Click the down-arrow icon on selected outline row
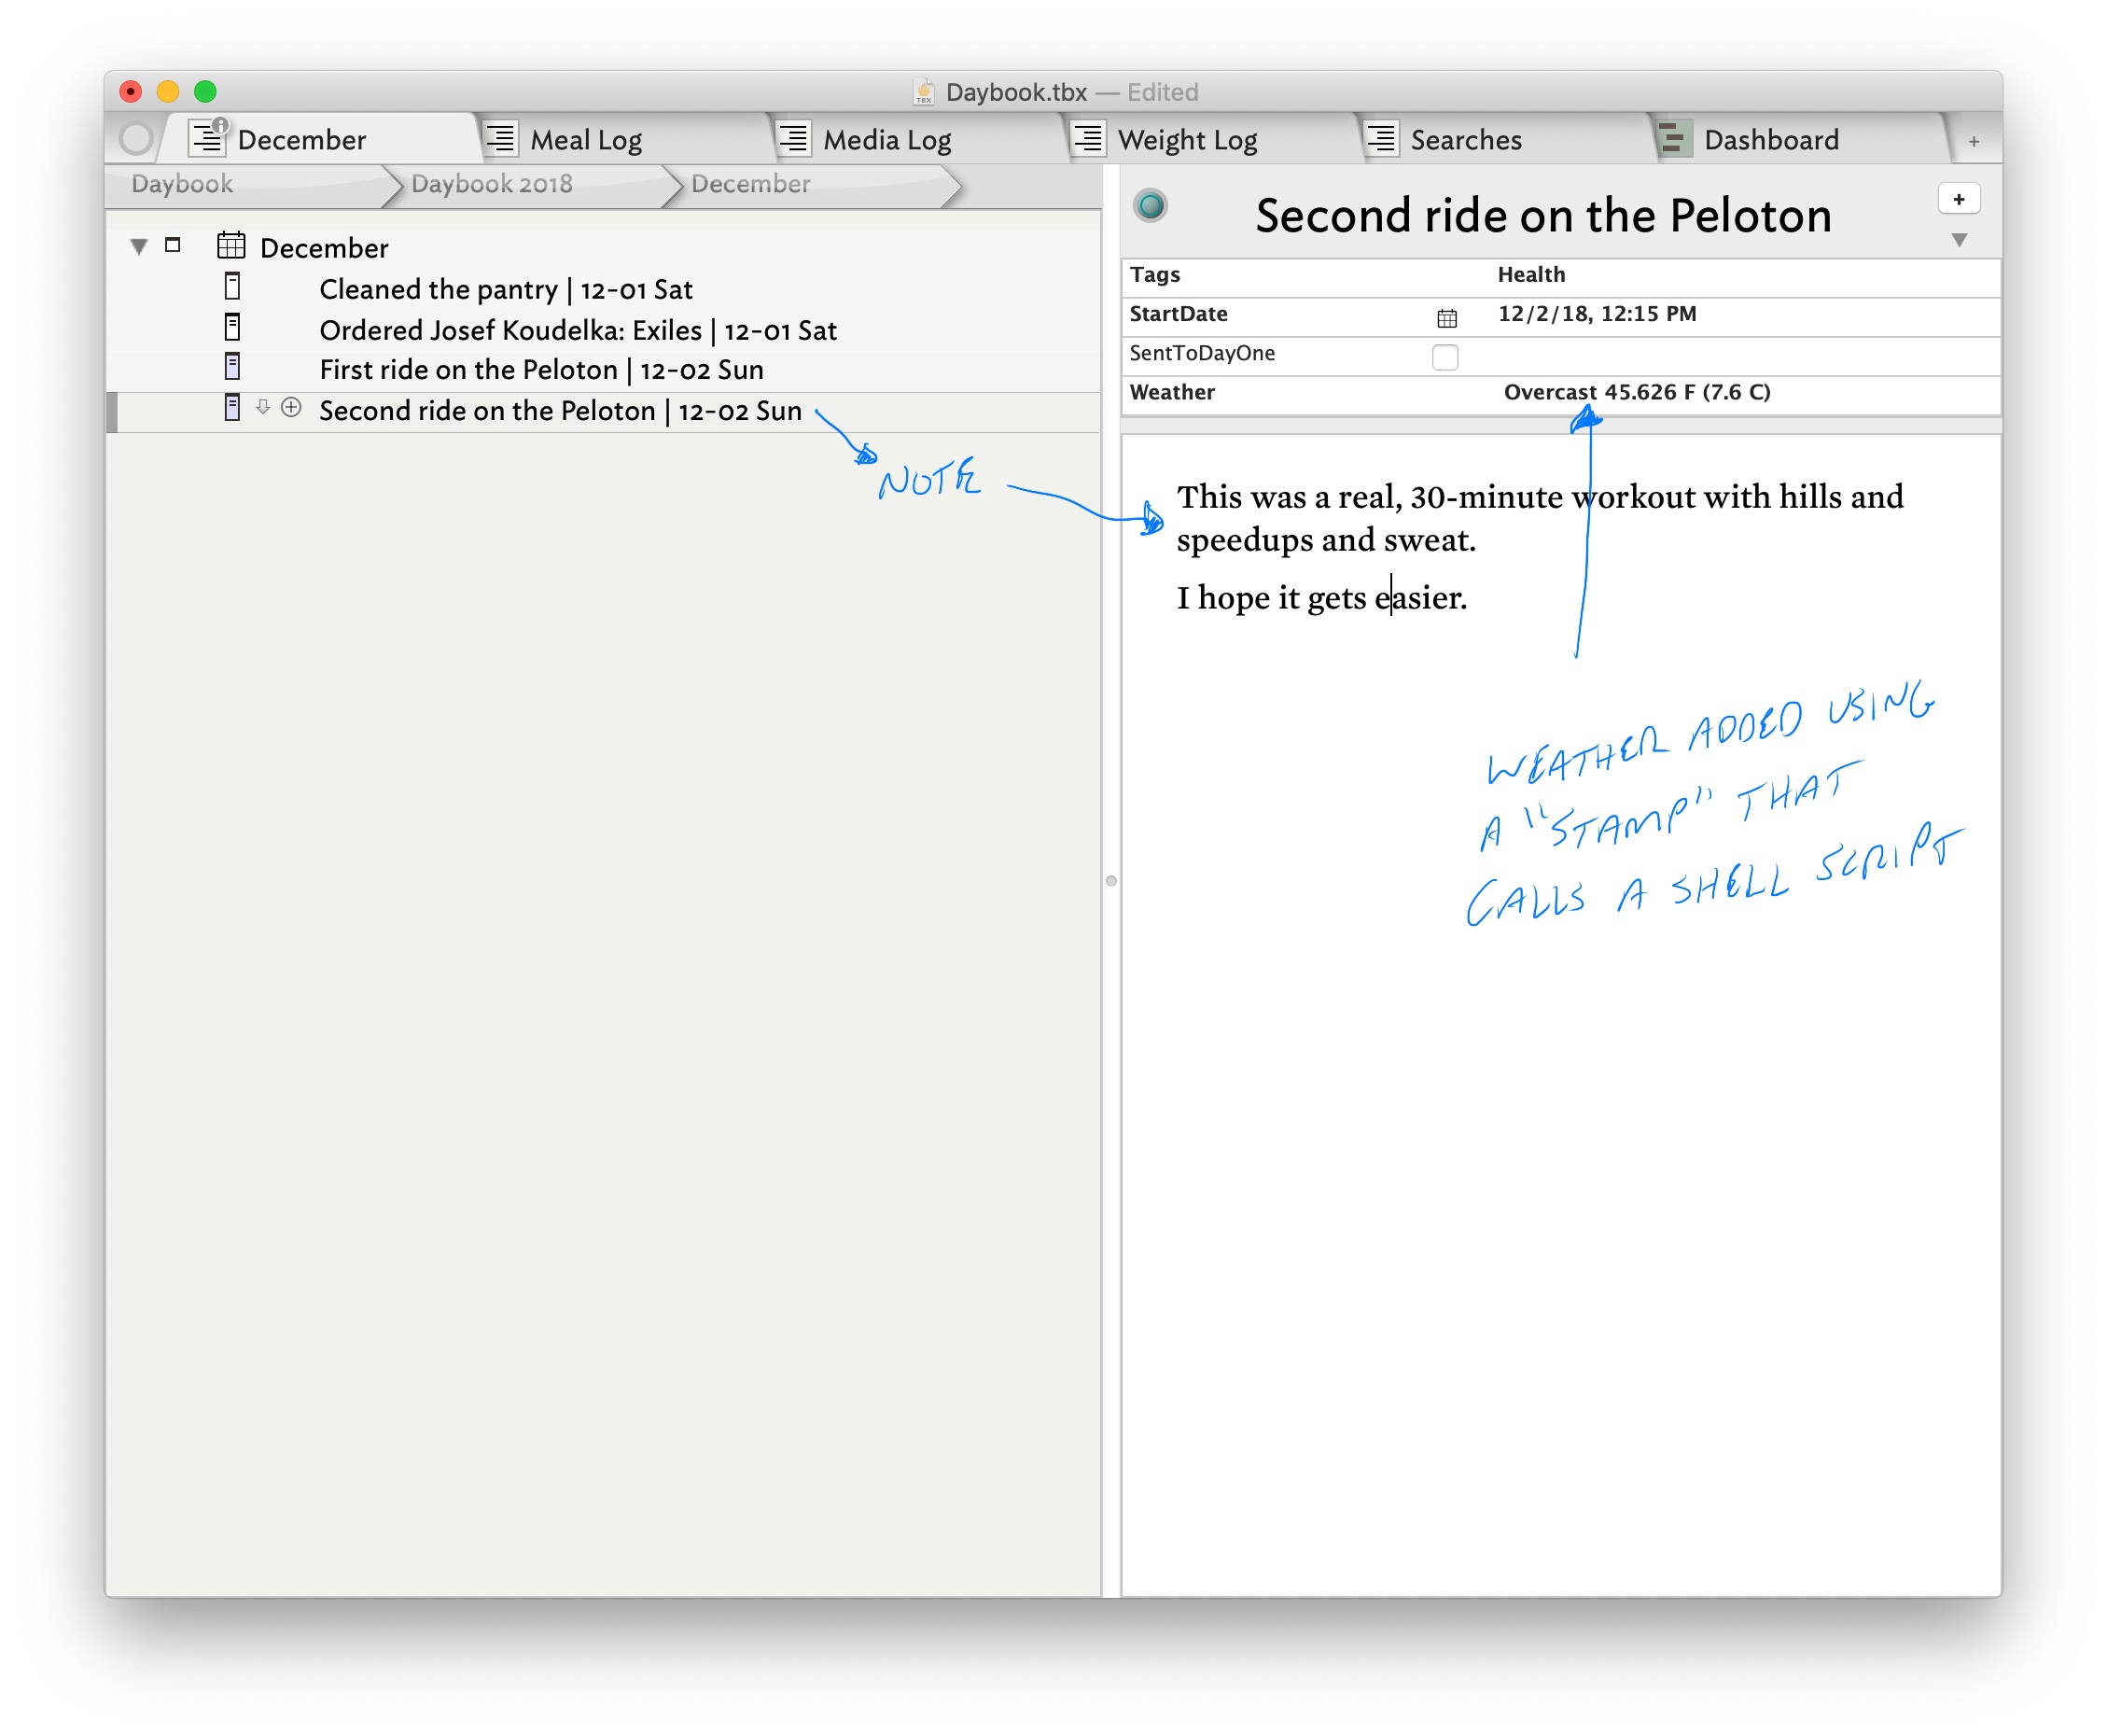This screenshot has width=2107, height=1736. (263, 408)
